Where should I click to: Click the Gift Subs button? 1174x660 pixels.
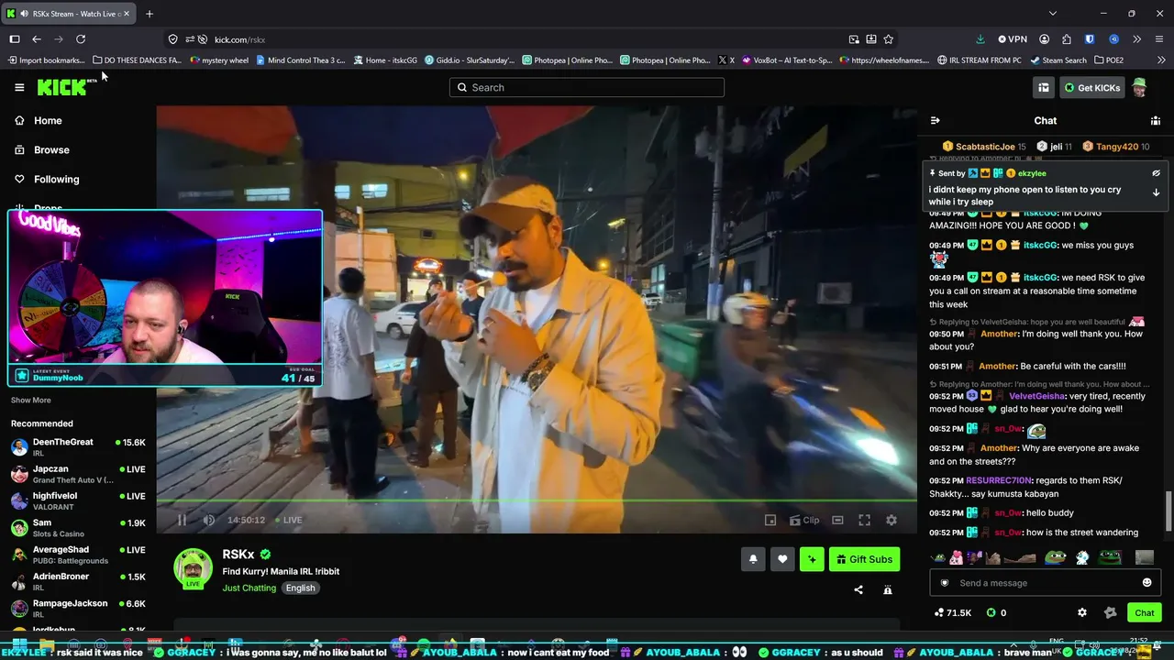pos(864,559)
